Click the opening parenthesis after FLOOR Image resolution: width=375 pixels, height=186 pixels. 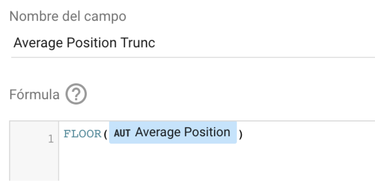tap(105, 134)
